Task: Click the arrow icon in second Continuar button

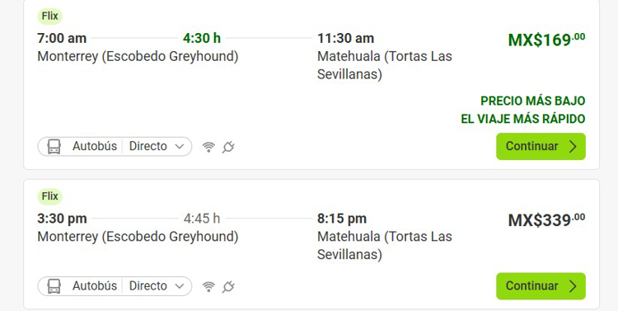Action: [573, 286]
